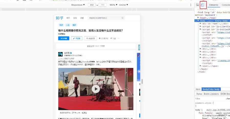Viewport: 230px width, 119px height.
Task: Select the closing </html> line
Action: 201,72
